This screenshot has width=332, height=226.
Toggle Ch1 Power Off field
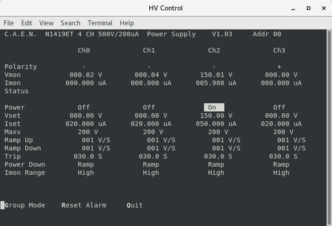point(149,107)
